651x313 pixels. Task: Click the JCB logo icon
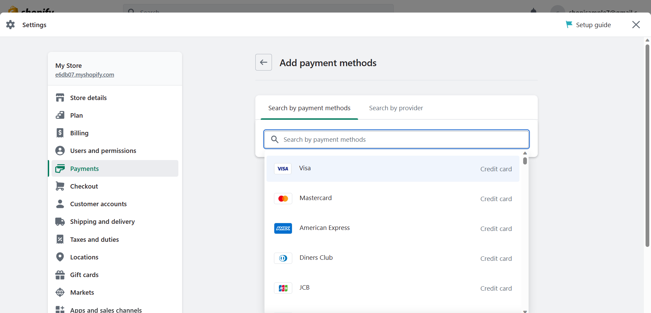(283, 288)
